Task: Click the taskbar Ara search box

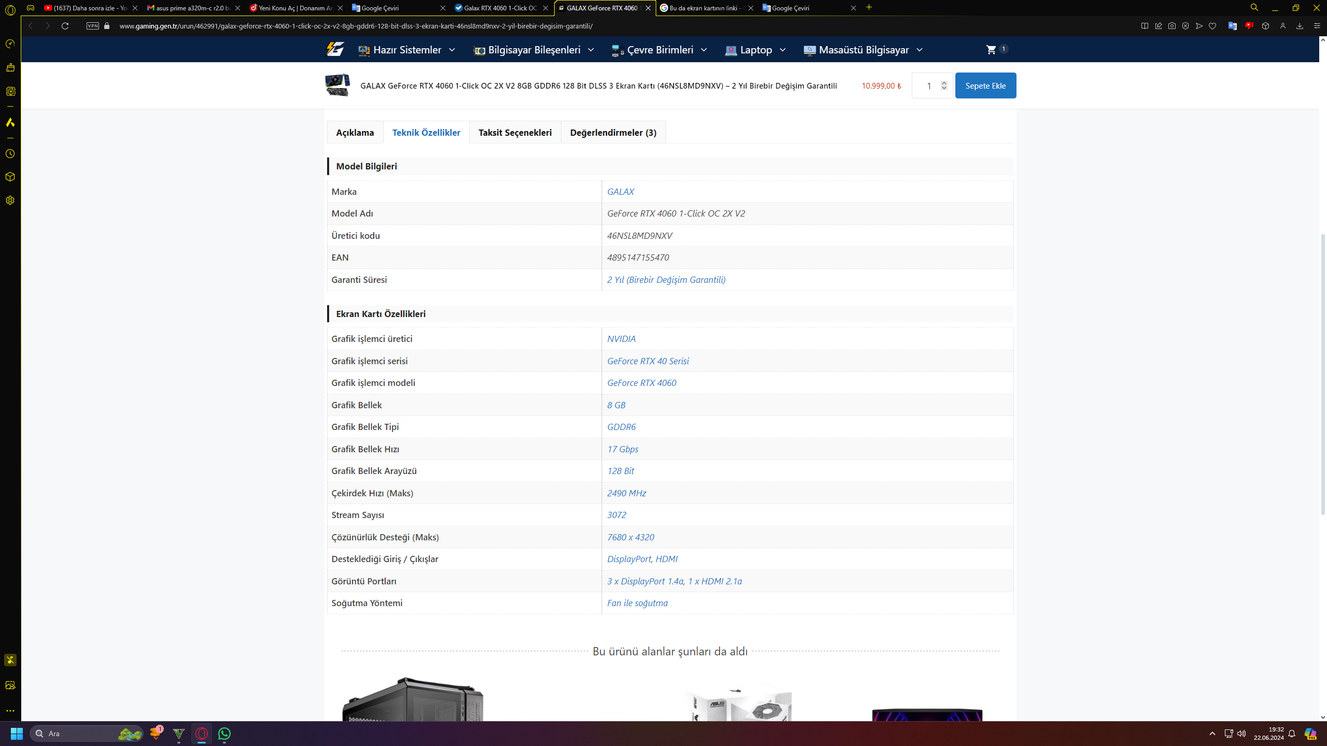Action: tap(86, 734)
